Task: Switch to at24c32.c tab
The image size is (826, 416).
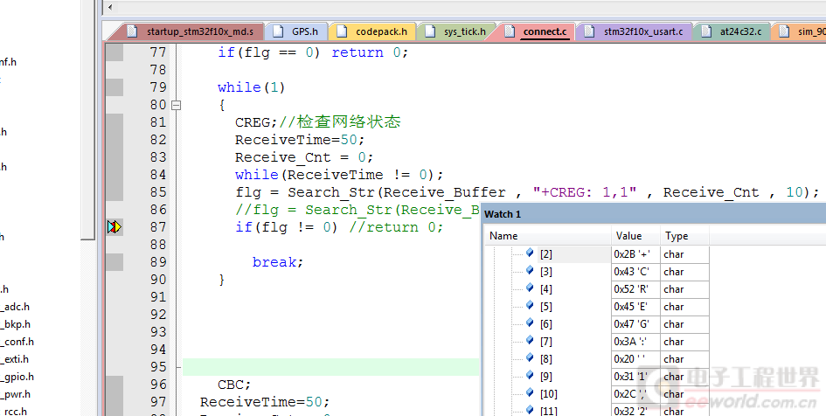Action: tap(732, 31)
